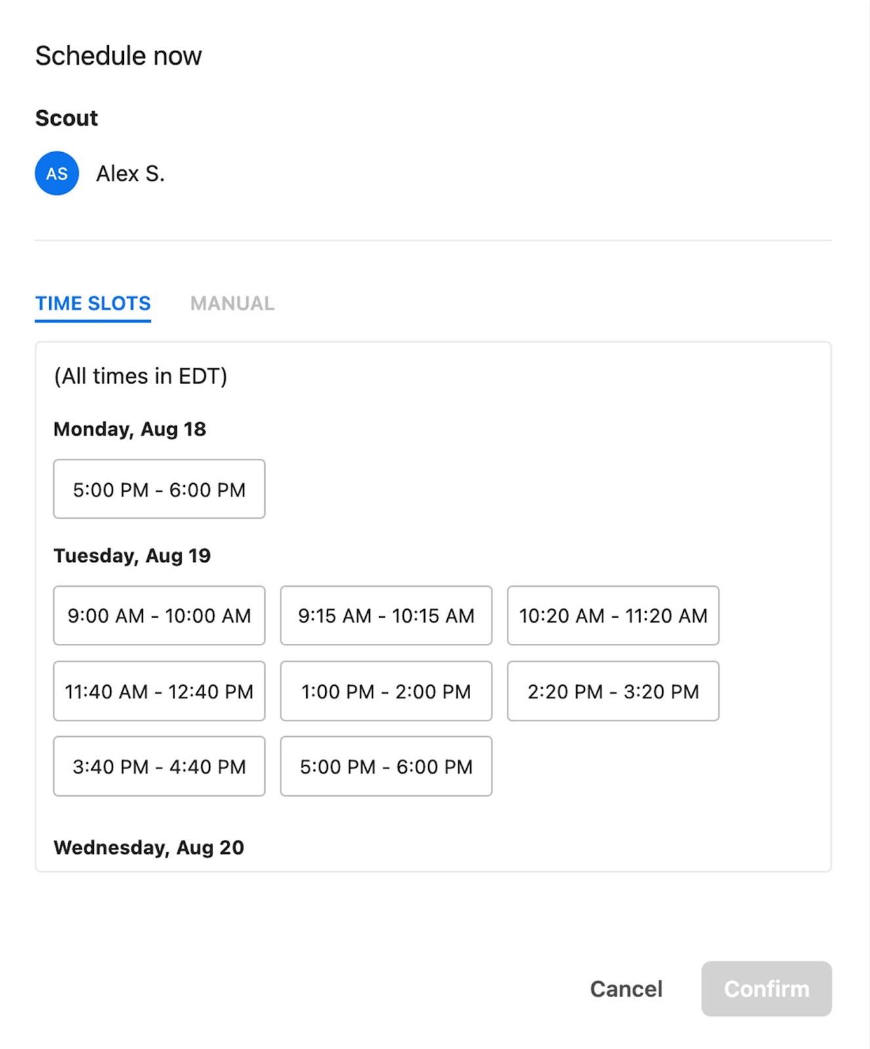This screenshot has width=870, height=1049.
Task: Choose the 9:00 AM - 10:00 AM slot
Action: click(159, 616)
